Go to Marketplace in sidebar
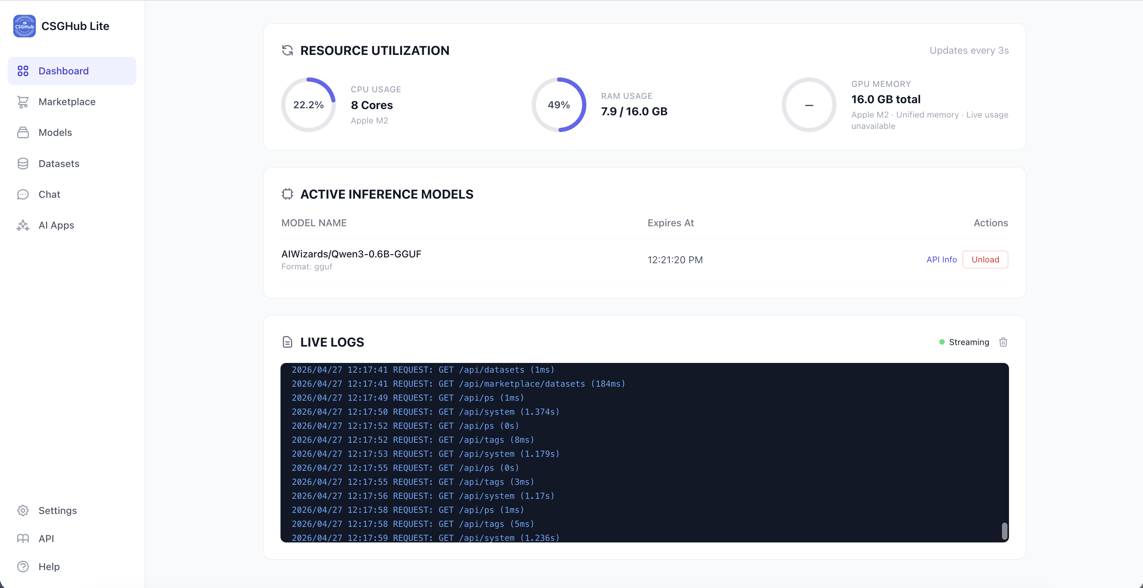The height and width of the screenshot is (588, 1143). (72, 102)
